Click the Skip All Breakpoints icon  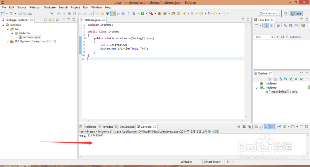(x=52, y=13)
